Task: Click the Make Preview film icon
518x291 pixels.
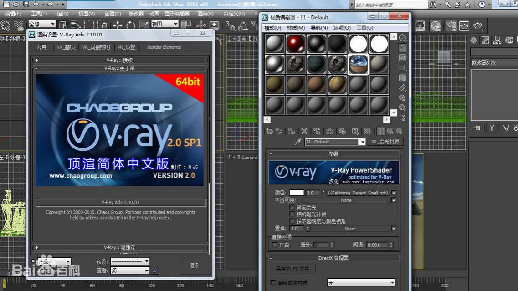Action: (402, 88)
